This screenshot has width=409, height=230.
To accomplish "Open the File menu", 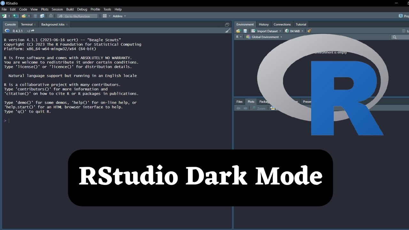I will pos(4,9).
